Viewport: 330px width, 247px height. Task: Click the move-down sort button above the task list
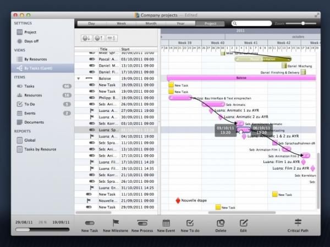[86, 38]
